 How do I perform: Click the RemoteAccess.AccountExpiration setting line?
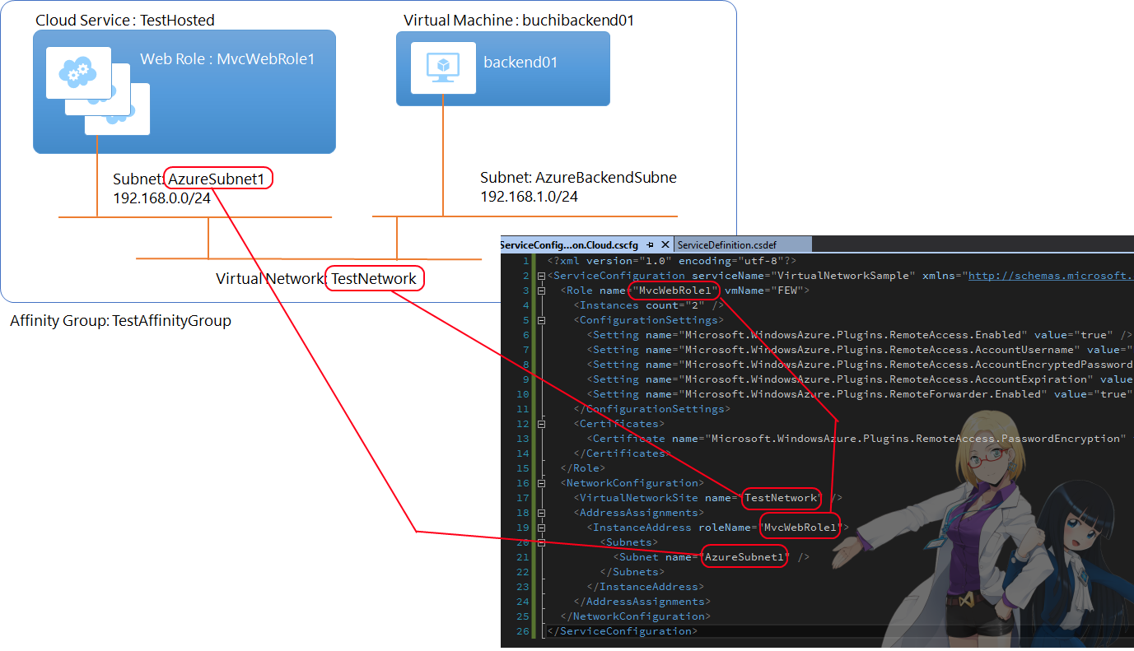[x=860, y=379]
